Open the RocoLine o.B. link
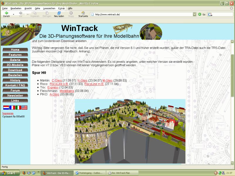 tap(59, 84)
